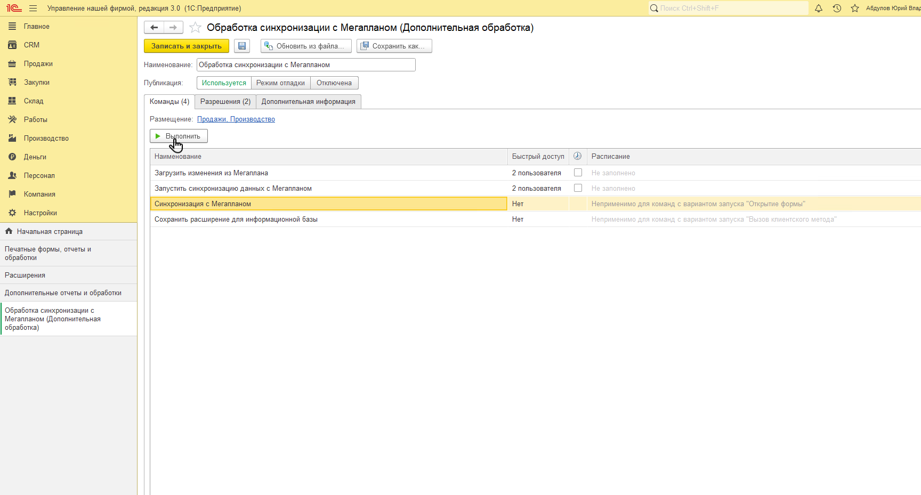Click Не заполнено schedule in Запустить синхронизацию row
The height and width of the screenshot is (495, 921).
coord(613,188)
